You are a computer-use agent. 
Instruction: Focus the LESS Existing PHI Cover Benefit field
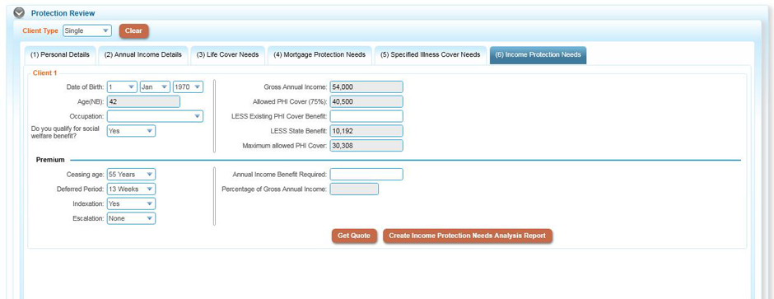[366, 116]
